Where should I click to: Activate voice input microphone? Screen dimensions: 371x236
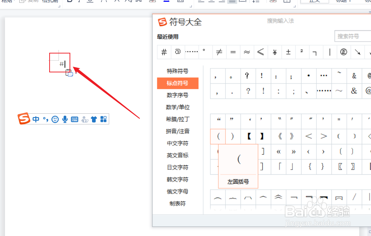click(x=65, y=119)
